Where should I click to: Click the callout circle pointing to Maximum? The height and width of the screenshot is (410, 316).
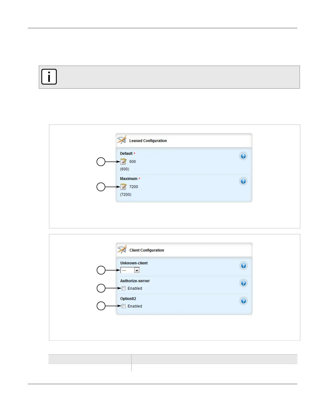coord(101,187)
